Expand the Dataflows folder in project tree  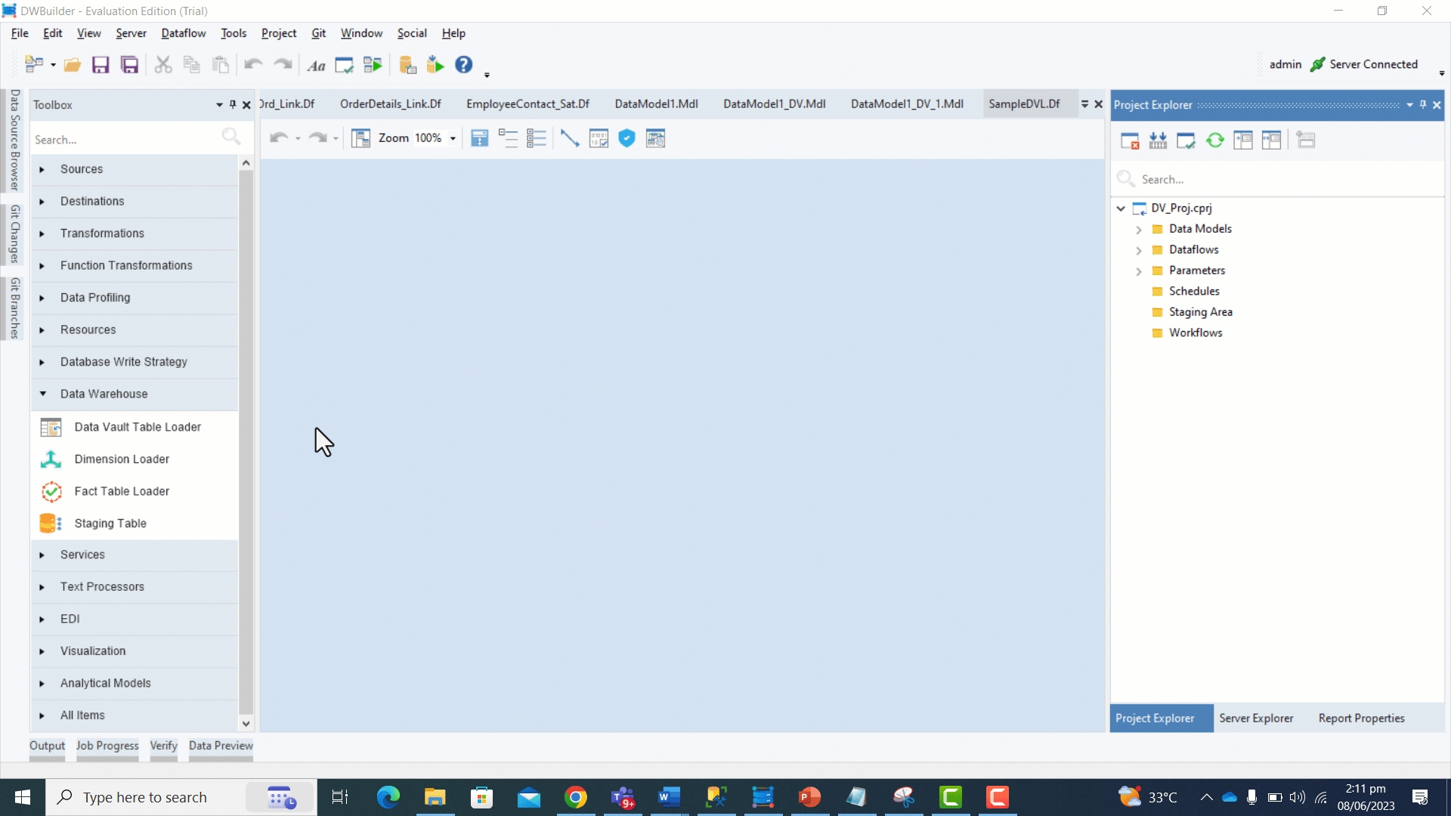click(x=1139, y=250)
